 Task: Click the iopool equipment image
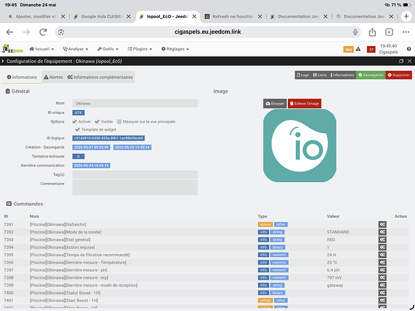point(300,146)
